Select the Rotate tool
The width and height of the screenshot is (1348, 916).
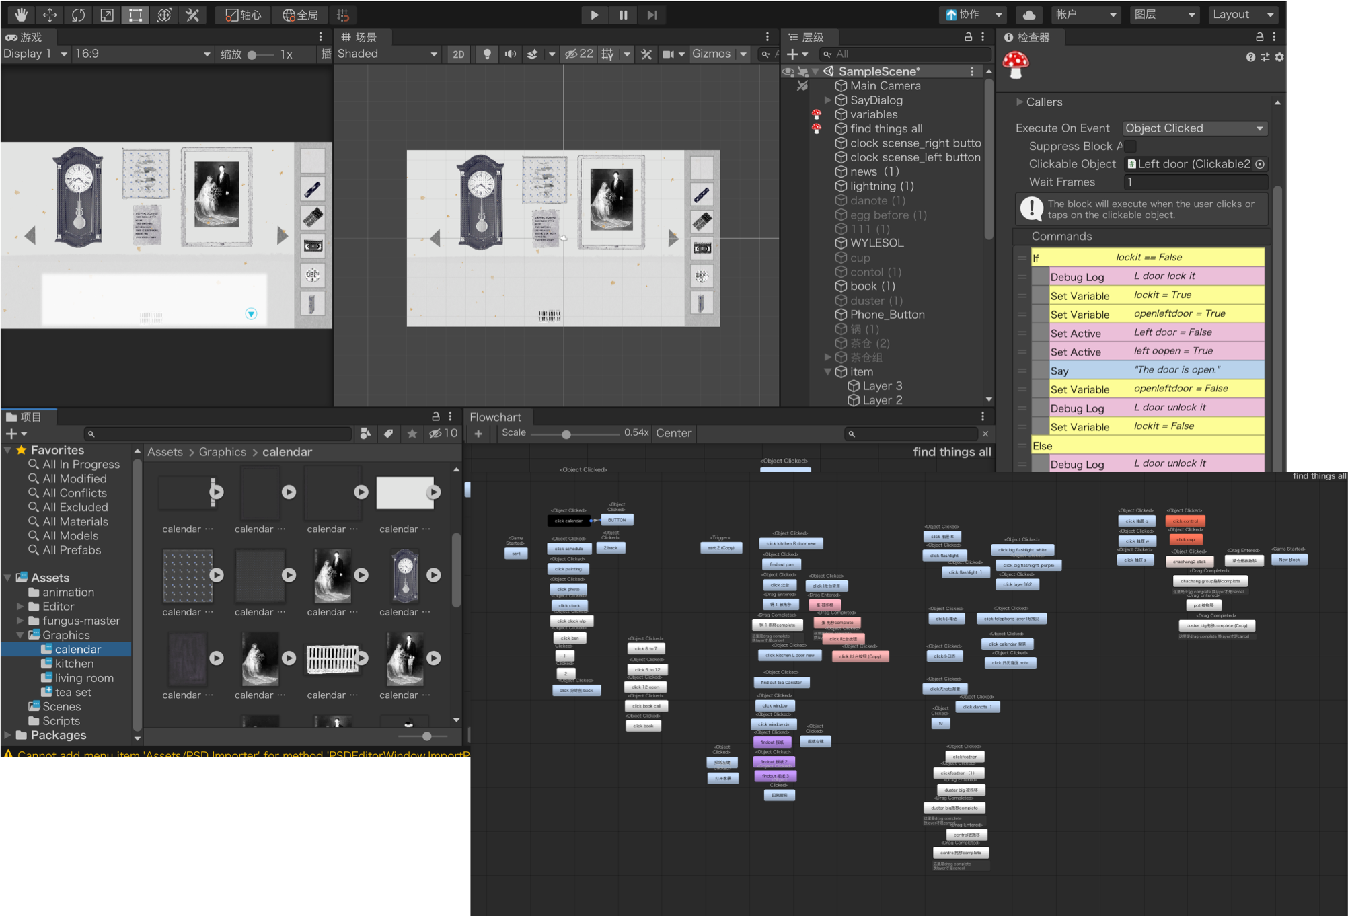tap(79, 15)
